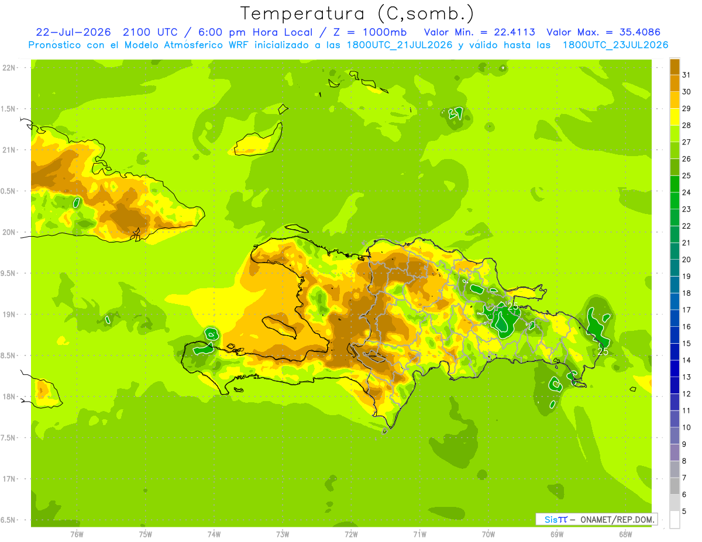
Task: Click the '15' value on color legend
Action: (x=687, y=343)
